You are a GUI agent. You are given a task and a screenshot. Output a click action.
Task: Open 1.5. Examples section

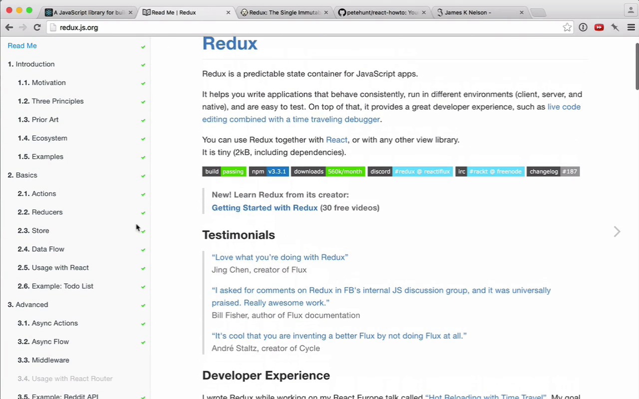[40, 156]
